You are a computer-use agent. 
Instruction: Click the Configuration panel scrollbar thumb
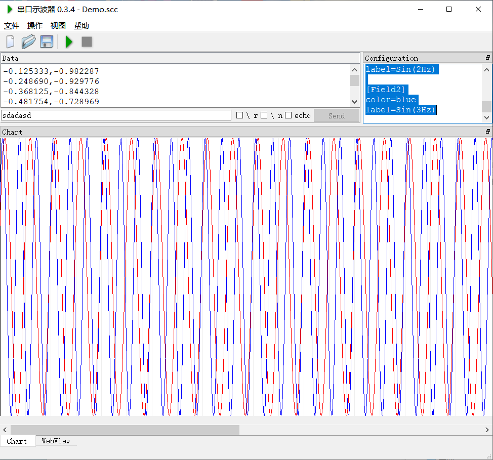[487, 107]
